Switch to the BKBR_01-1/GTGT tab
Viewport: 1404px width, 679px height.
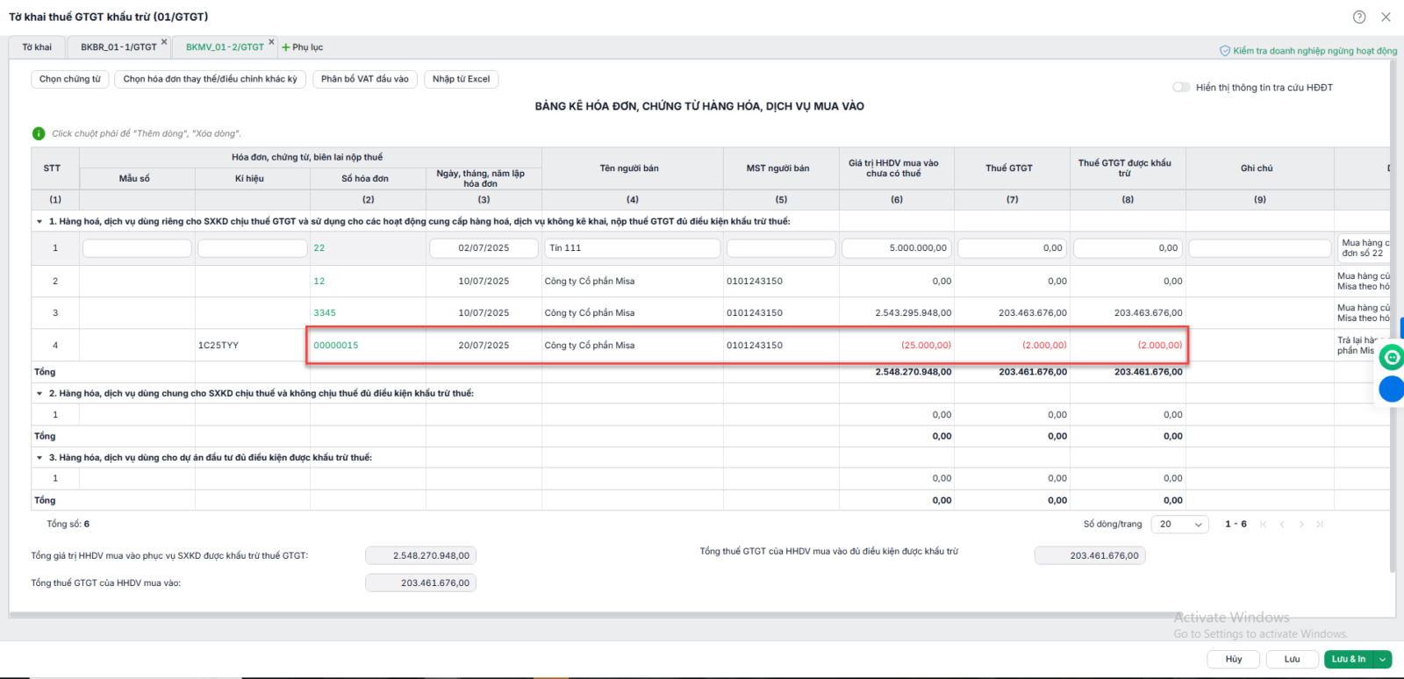(118, 47)
